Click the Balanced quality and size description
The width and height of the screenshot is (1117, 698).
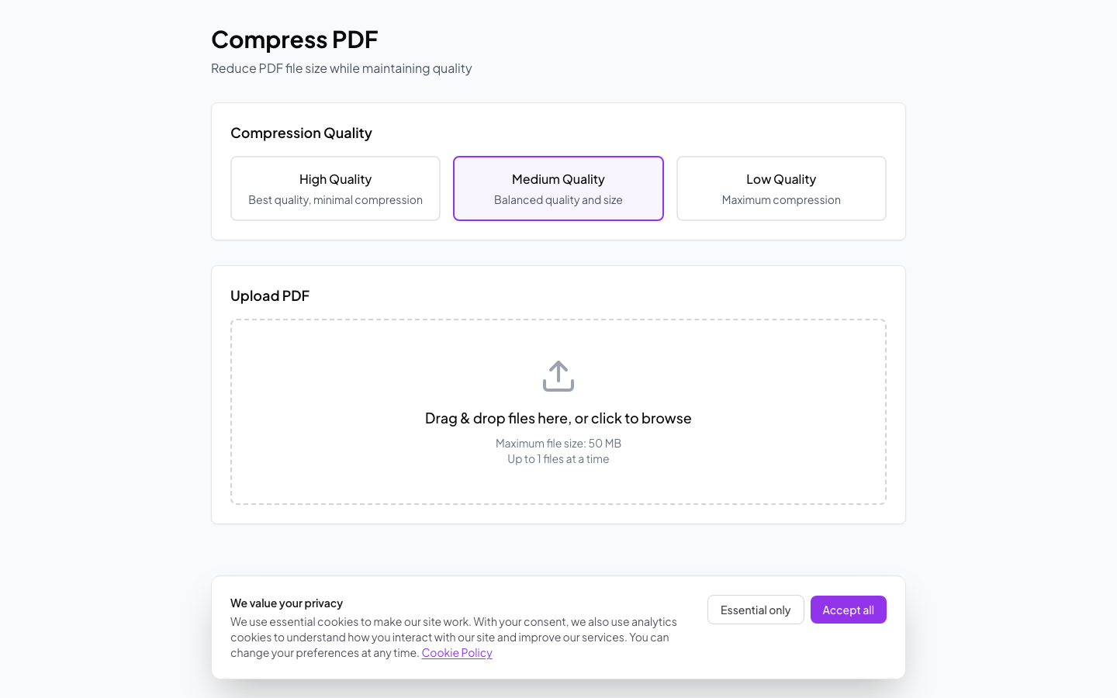(558, 199)
